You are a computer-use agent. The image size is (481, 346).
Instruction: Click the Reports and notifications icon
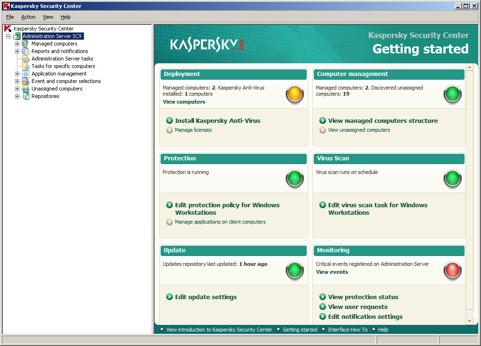[26, 51]
